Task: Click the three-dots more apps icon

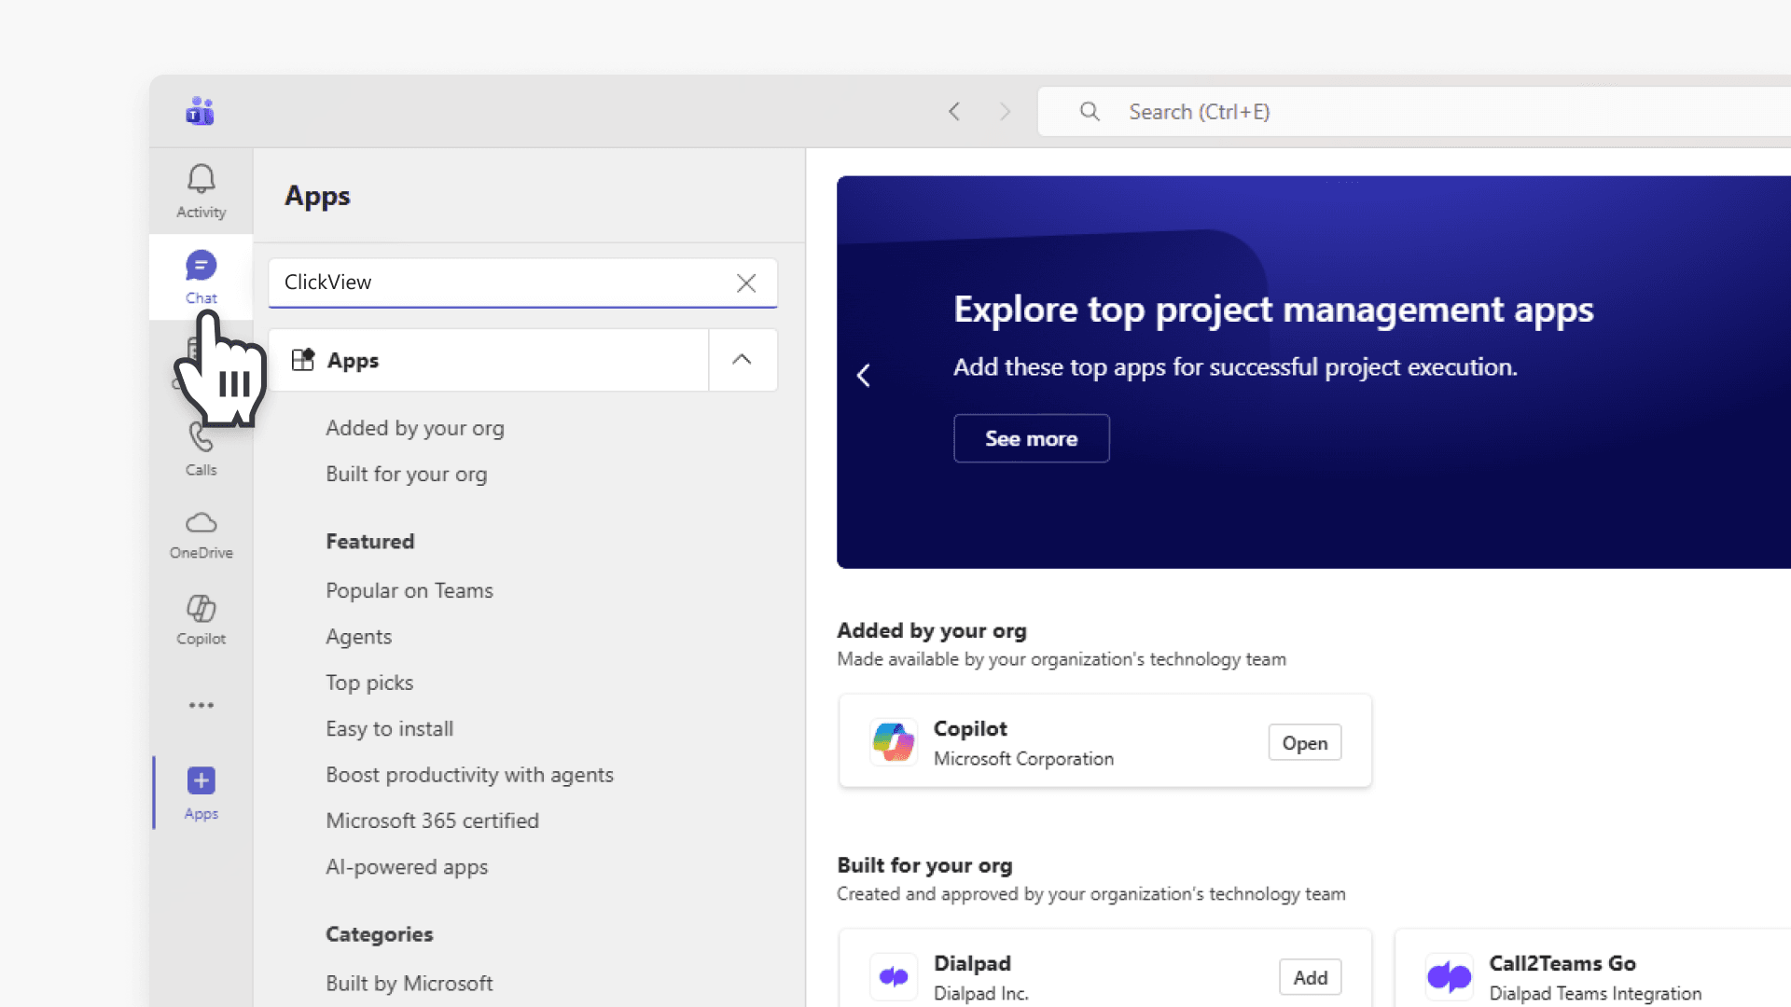Action: pyautogui.click(x=201, y=705)
